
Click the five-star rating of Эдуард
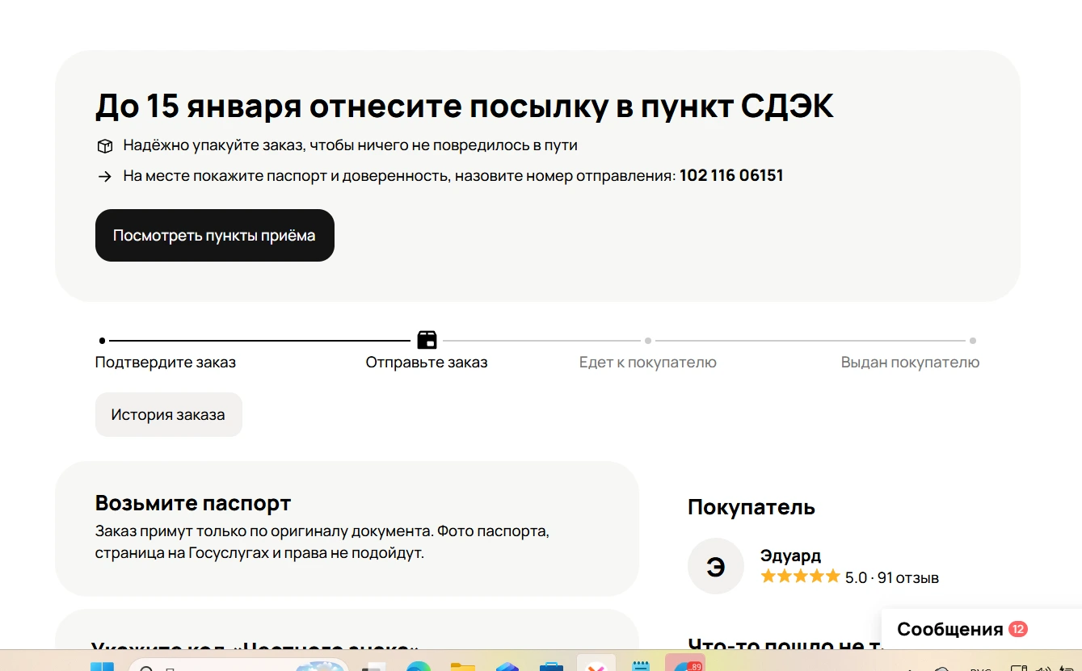(800, 577)
